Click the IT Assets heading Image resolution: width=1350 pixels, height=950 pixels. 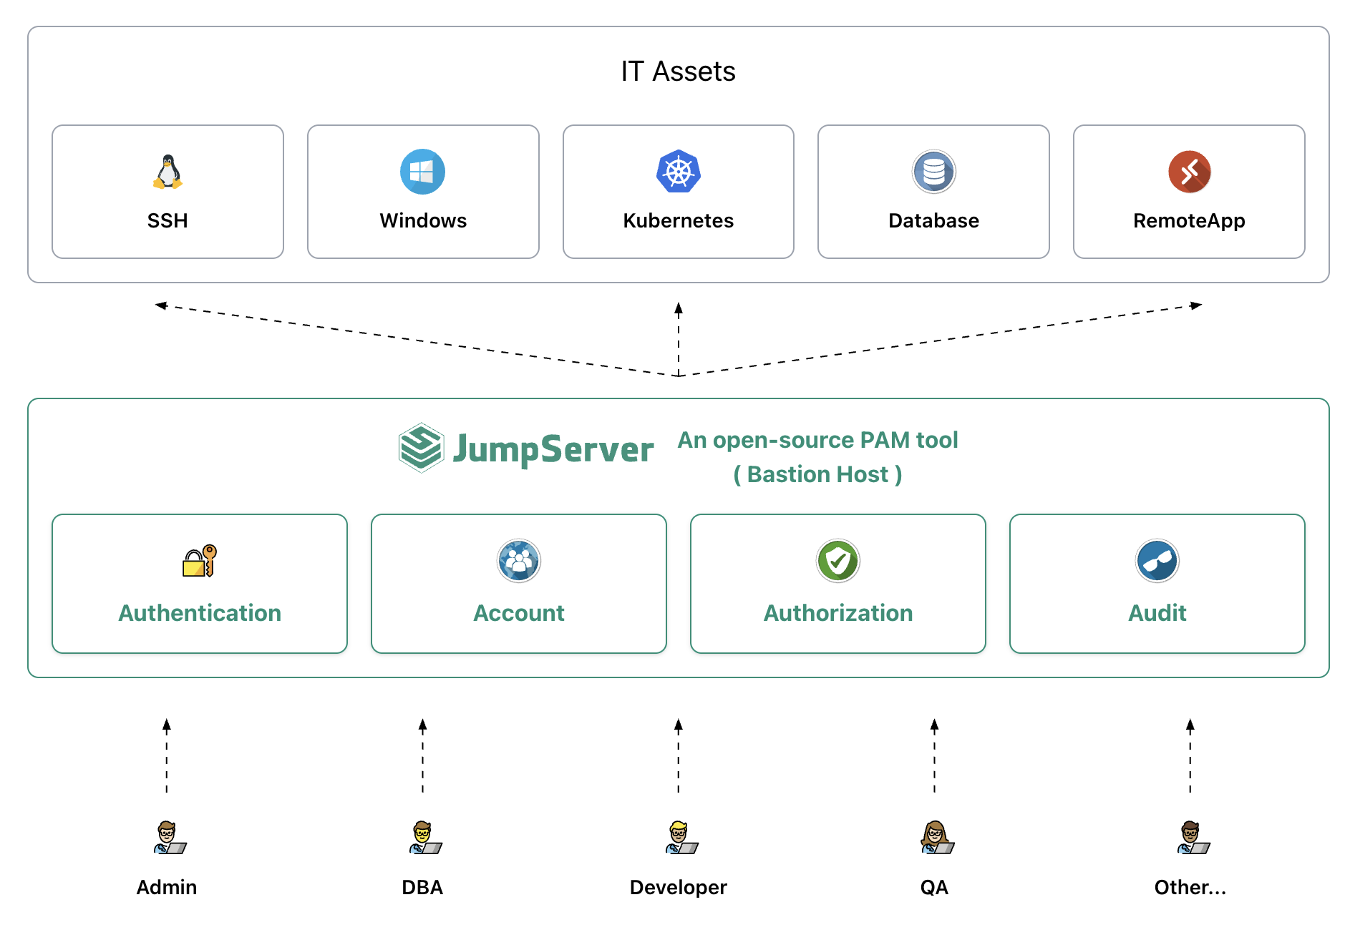[678, 72]
